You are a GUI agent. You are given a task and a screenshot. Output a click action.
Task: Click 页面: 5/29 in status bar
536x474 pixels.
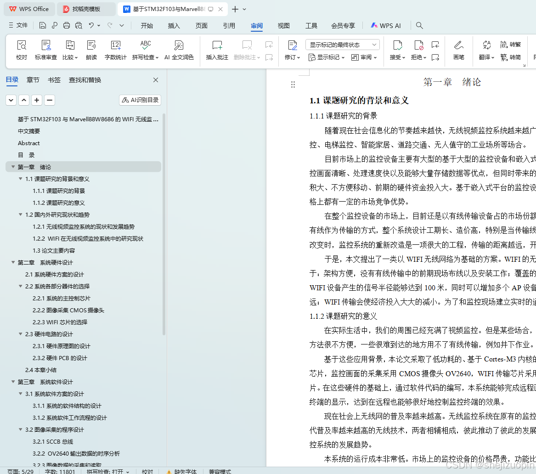[21, 471]
